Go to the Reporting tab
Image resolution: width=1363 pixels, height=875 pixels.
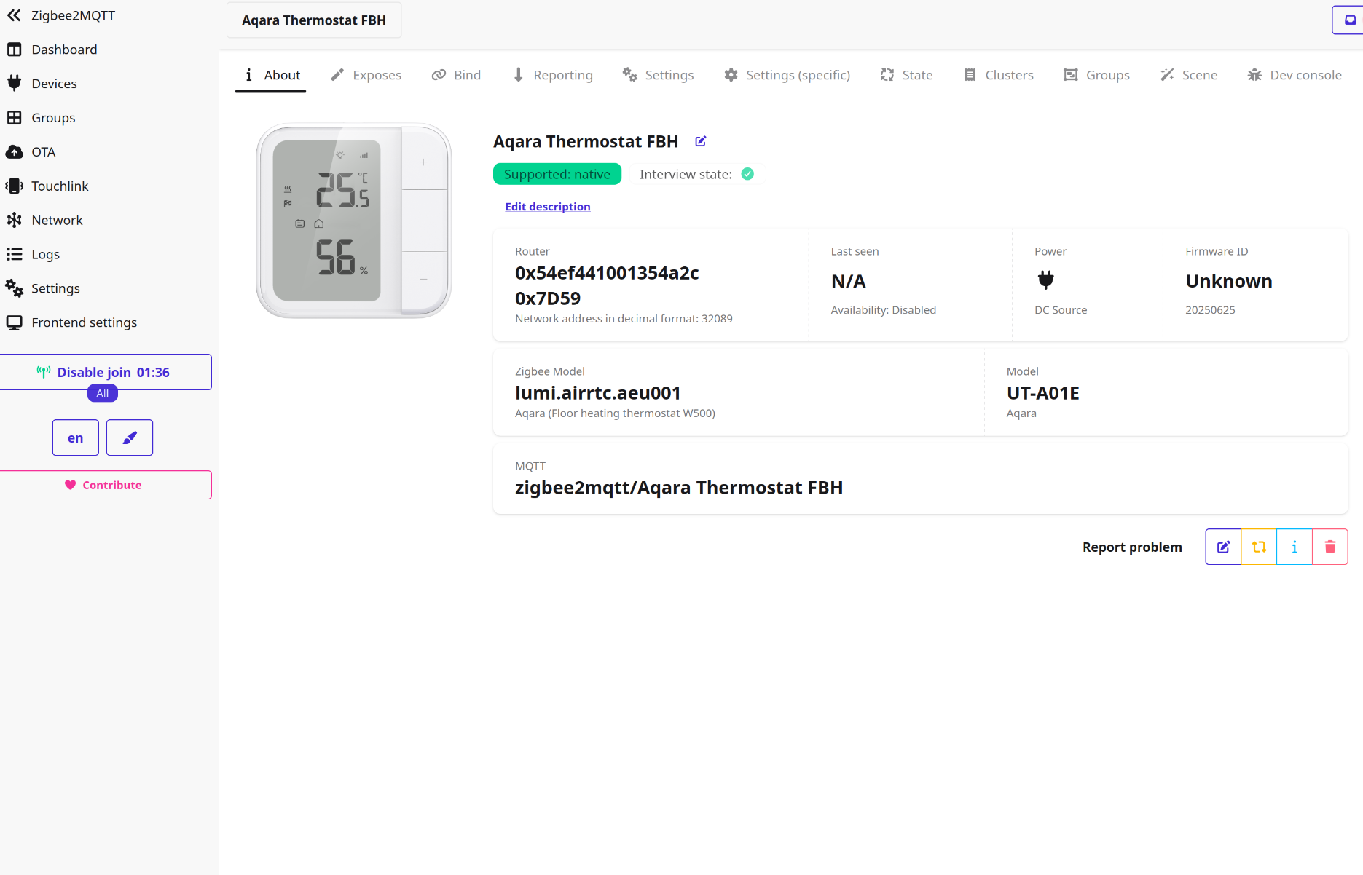(x=553, y=75)
